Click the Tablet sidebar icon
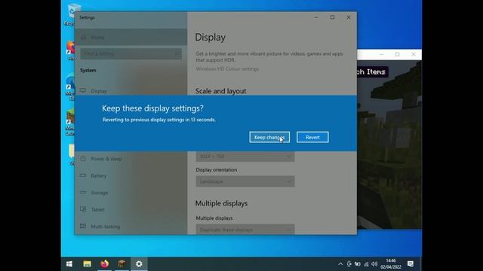 (83, 209)
